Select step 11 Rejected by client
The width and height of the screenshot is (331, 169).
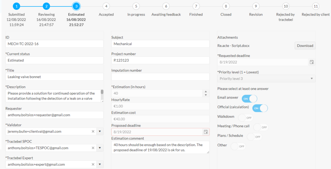(x=315, y=6)
